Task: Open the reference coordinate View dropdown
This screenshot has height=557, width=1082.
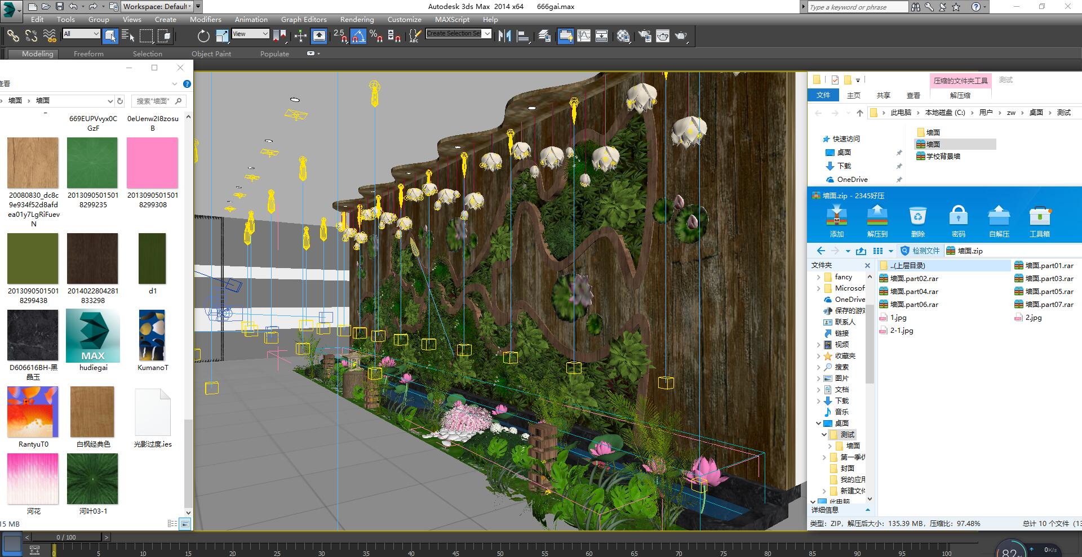Action: tap(250, 34)
